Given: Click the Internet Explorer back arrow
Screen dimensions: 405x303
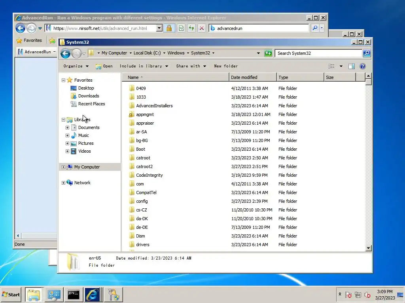Looking at the screenshot, I should 21,28.
